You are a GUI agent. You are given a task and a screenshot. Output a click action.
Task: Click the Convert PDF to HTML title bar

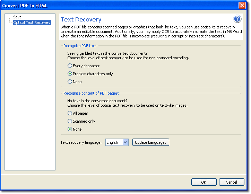[x=104, y=6]
